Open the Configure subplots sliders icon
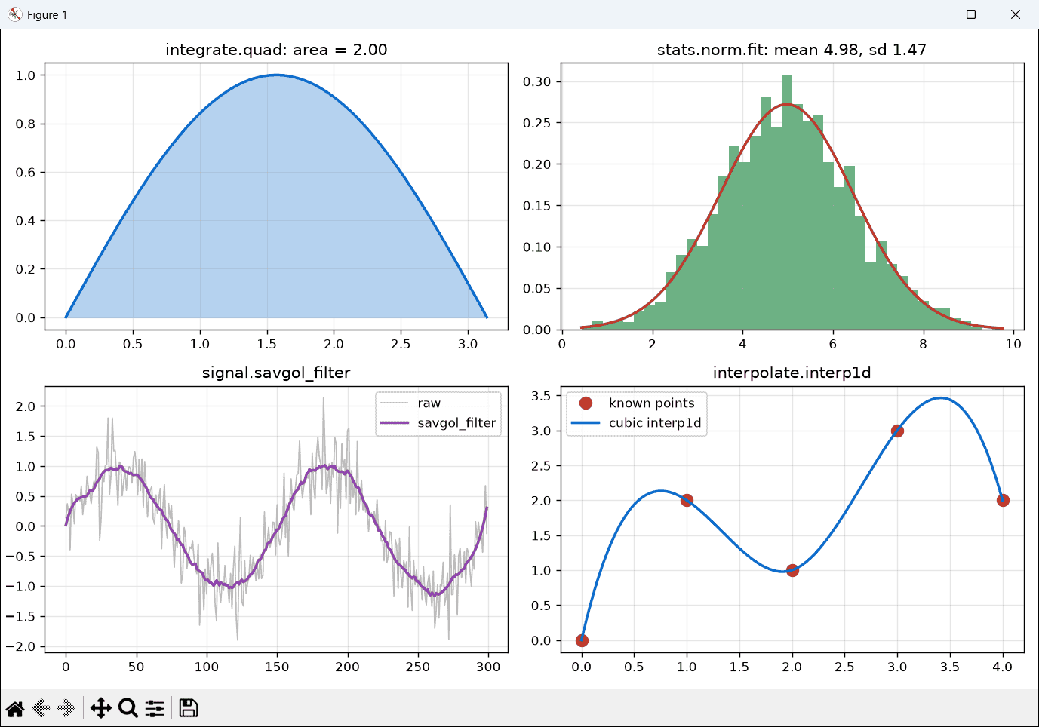The height and width of the screenshot is (727, 1039). (x=155, y=708)
